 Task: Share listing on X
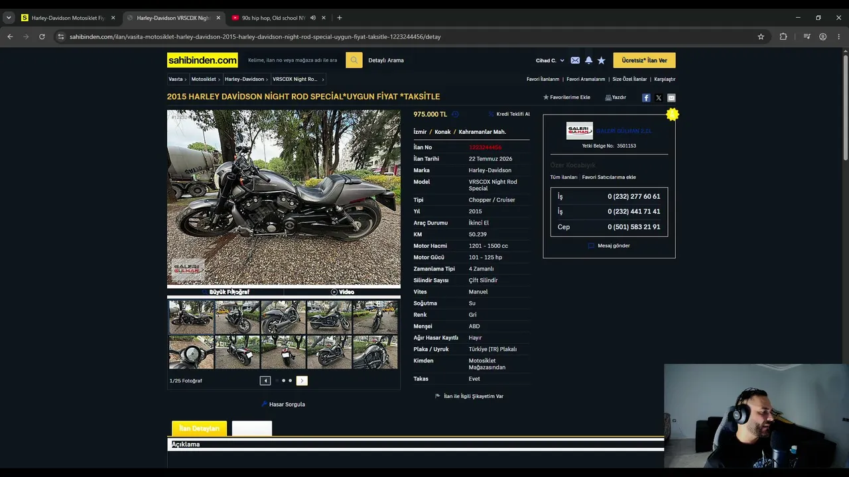(x=659, y=97)
